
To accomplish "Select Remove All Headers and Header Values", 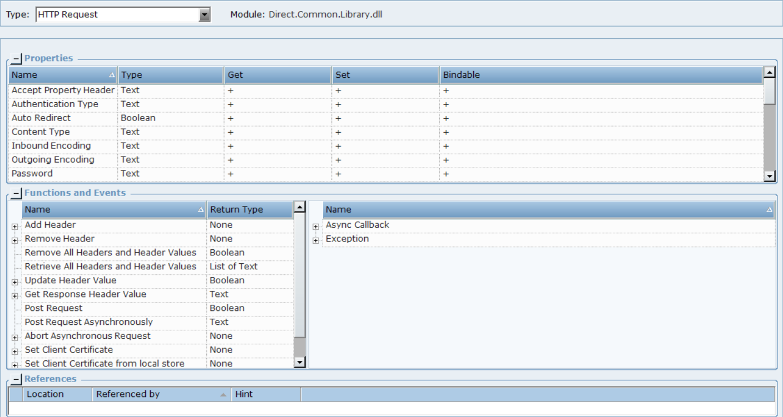I will (111, 253).
